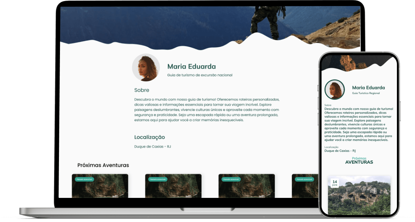The height and width of the screenshot is (222, 415).
Task: Click the 'Passeio acessível' badge on the second card
Action: pos(158,179)
